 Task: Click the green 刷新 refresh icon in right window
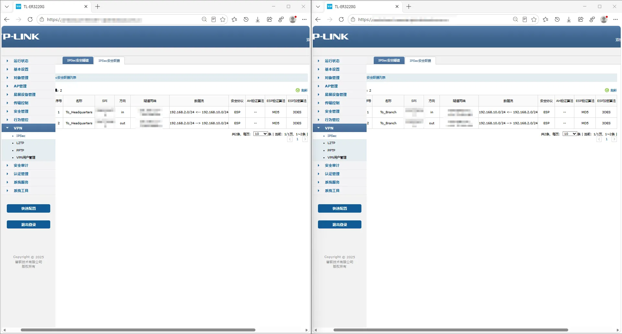point(607,90)
